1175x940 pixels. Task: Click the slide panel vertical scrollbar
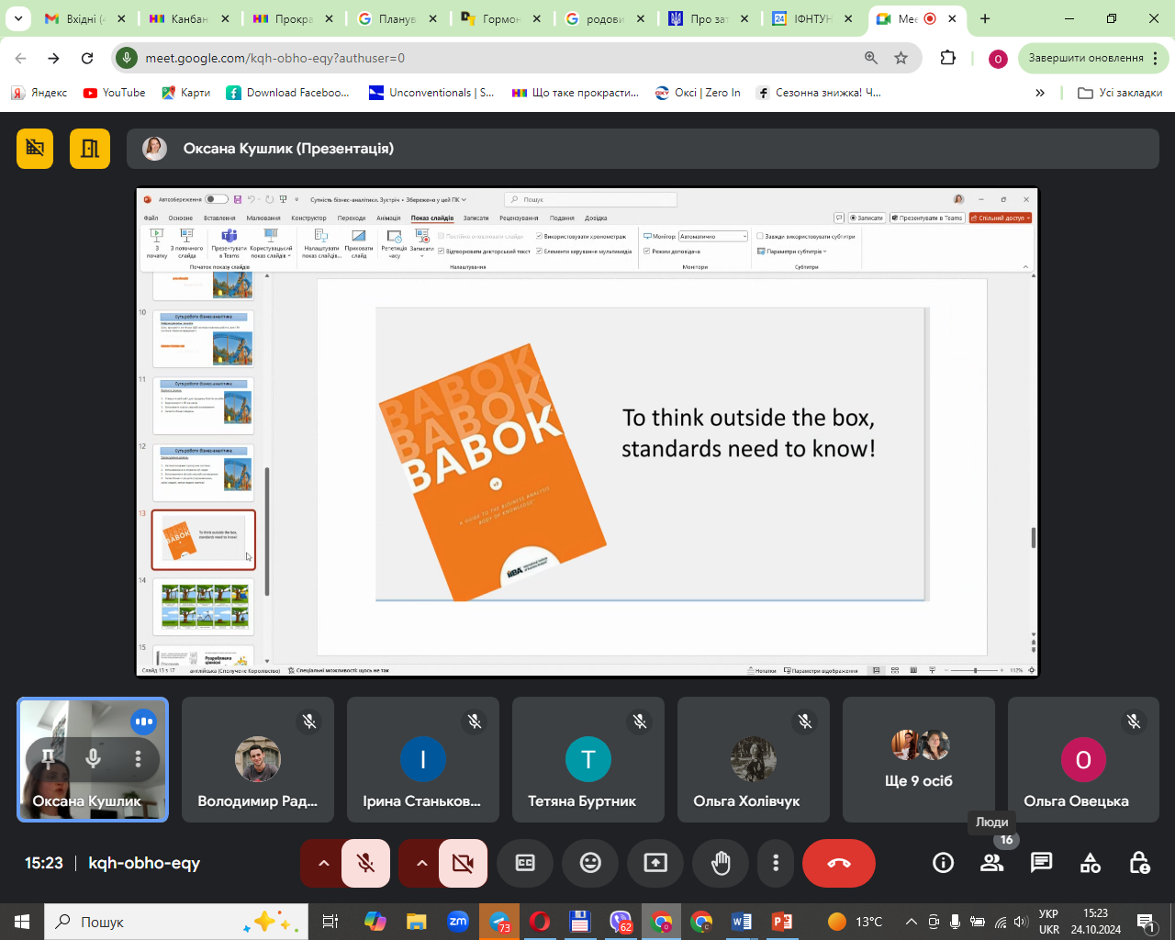click(x=267, y=531)
